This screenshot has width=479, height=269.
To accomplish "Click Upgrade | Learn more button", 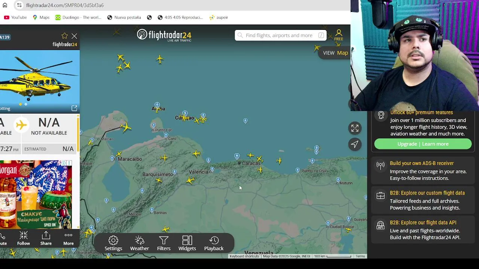I will [x=423, y=144].
